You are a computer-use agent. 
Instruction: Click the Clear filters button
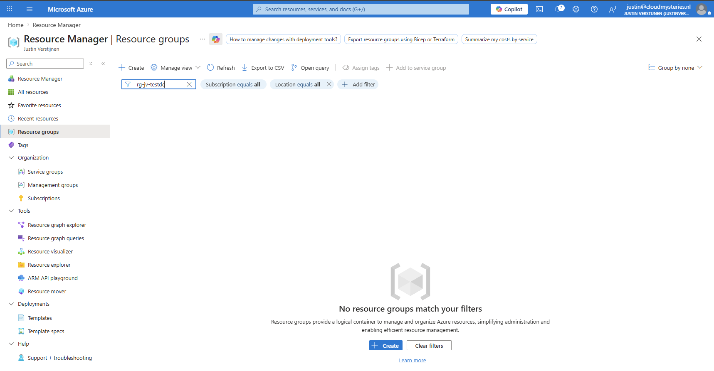429,346
